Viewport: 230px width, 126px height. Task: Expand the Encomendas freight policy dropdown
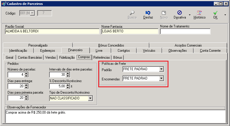point(161,78)
